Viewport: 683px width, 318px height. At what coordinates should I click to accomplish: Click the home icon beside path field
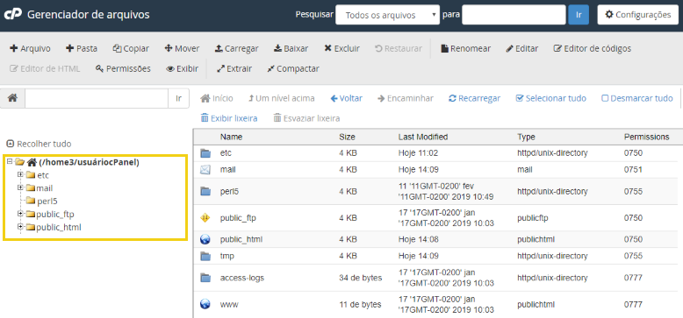pyautogui.click(x=12, y=98)
